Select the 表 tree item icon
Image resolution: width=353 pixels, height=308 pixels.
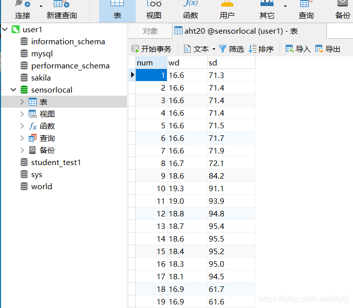click(32, 102)
